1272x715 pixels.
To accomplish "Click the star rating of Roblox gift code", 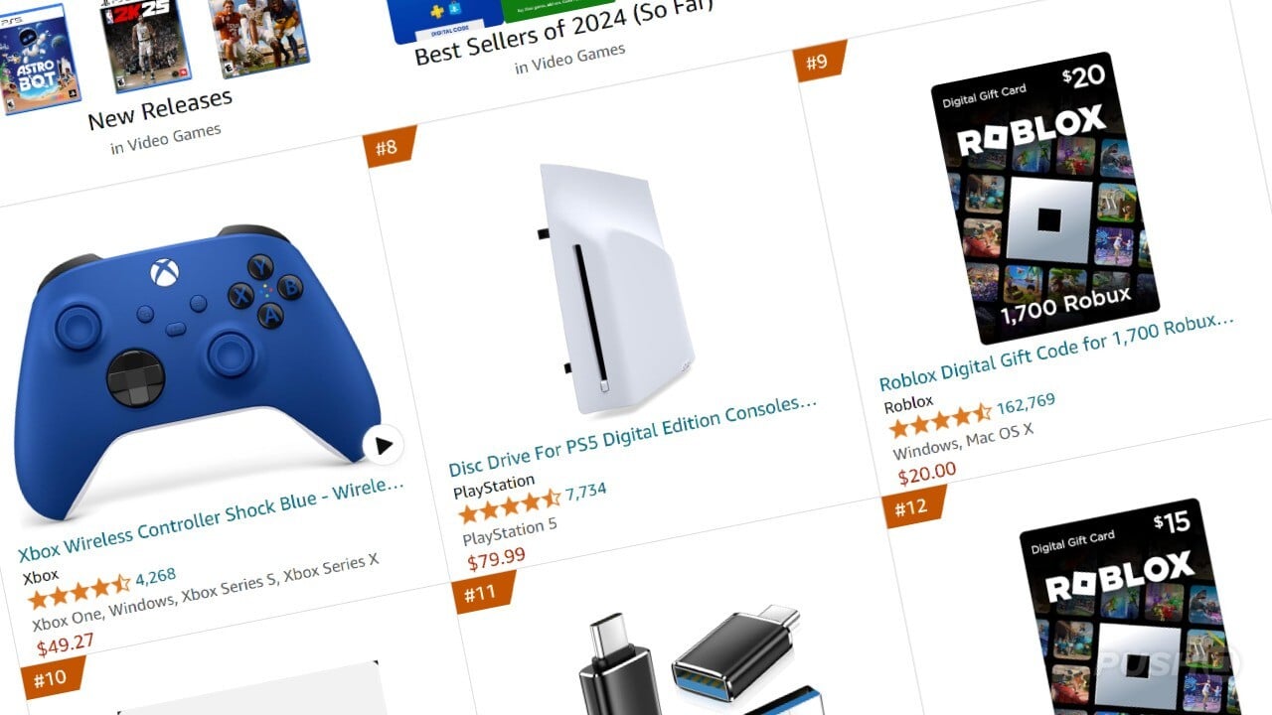I will 940,418.
